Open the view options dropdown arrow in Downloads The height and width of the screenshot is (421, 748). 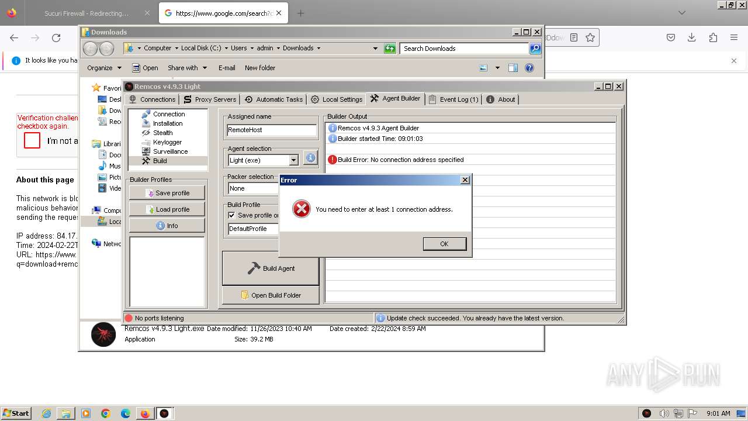[x=497, y=68]
